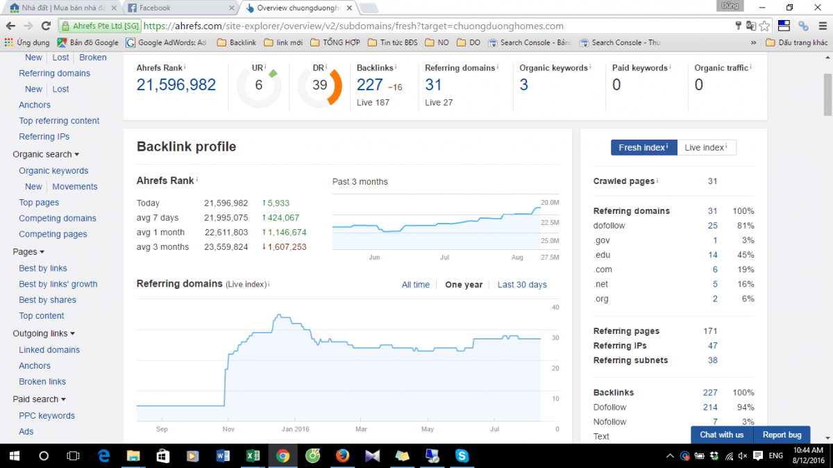Viewport: 833px width, 468px height.
Task: Open the Backlink bookmarks folder
Action: point(236,42)
